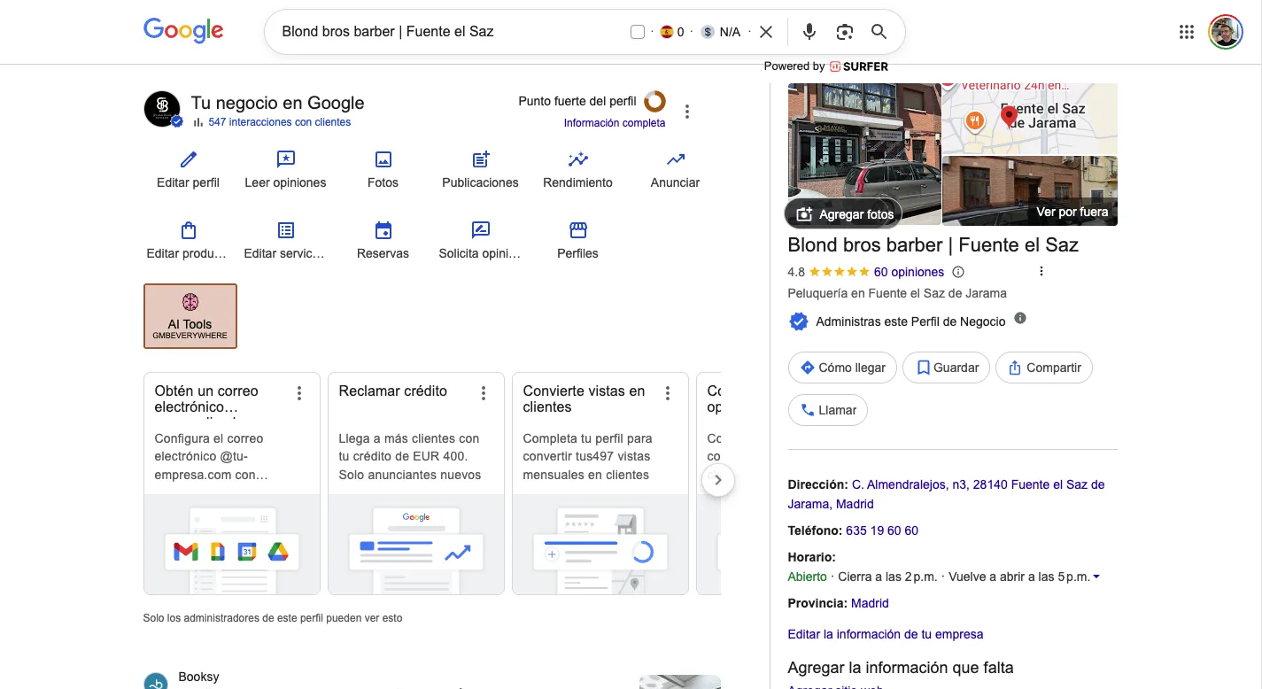Viewport: 1262px width, 689px height.
Task: Click the Compartir button
Action: (x=1044, y=368)
